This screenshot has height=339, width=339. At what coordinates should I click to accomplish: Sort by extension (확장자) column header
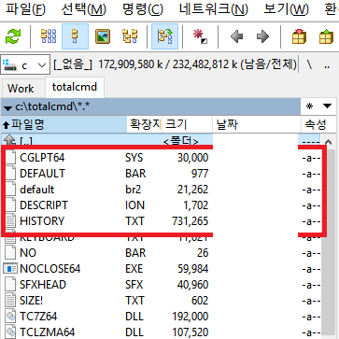click(x=144, y=125)
